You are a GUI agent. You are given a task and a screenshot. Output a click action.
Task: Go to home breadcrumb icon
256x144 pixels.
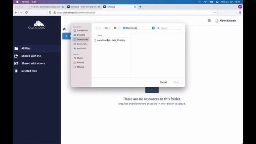click(64, 29)
